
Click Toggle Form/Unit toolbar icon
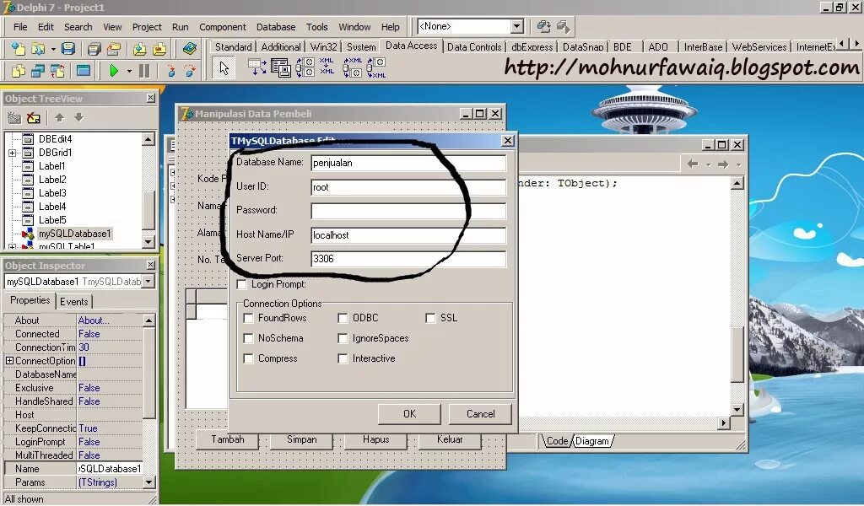(57, 71)
